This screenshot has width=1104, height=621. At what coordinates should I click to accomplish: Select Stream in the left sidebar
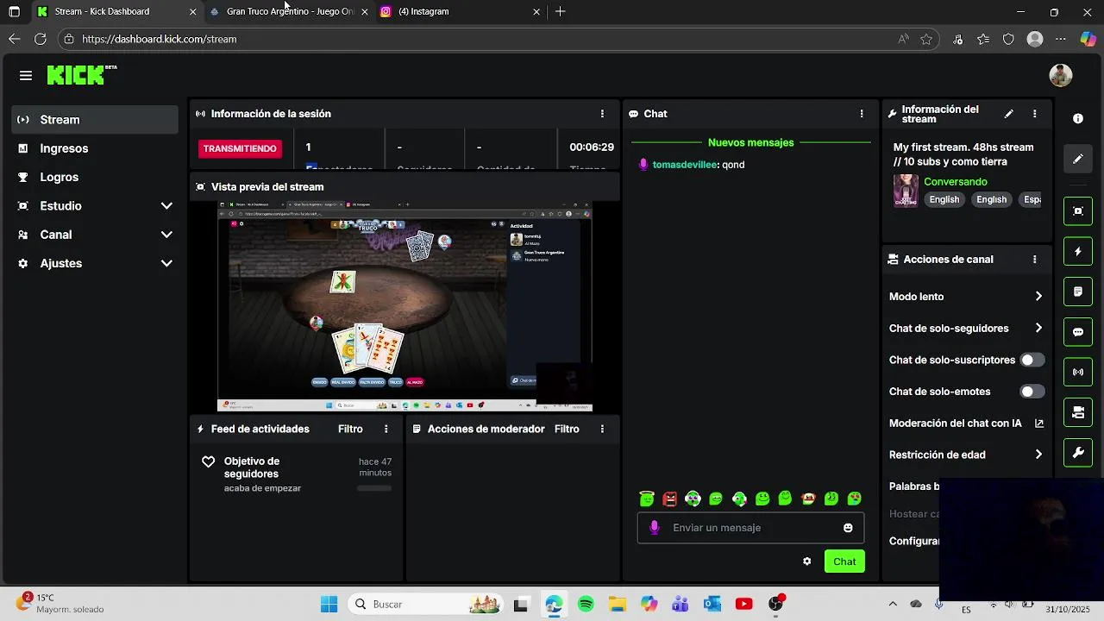tap(95, 120)
